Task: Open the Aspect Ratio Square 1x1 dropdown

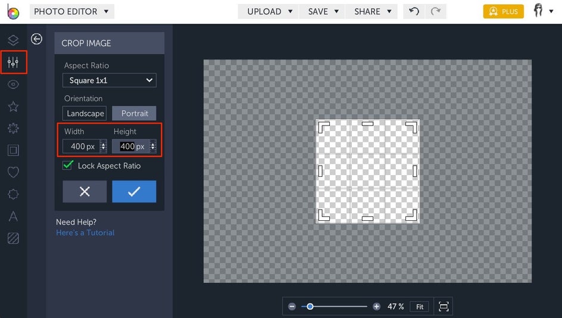Action: coord(110,80)
